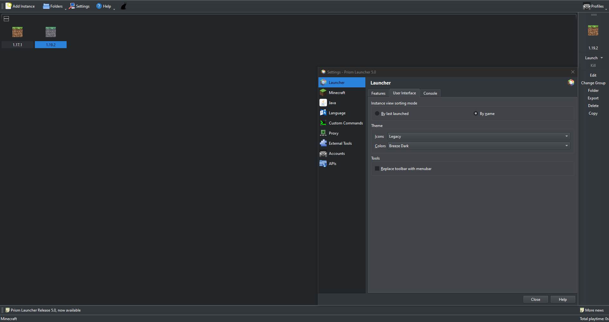Open the Language settings page
This screenshot has width=609, height=322.
342,113
